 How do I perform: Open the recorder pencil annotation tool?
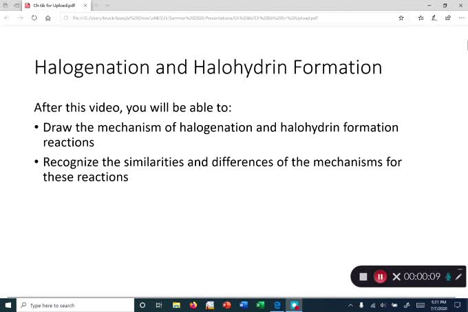[459, 277]
